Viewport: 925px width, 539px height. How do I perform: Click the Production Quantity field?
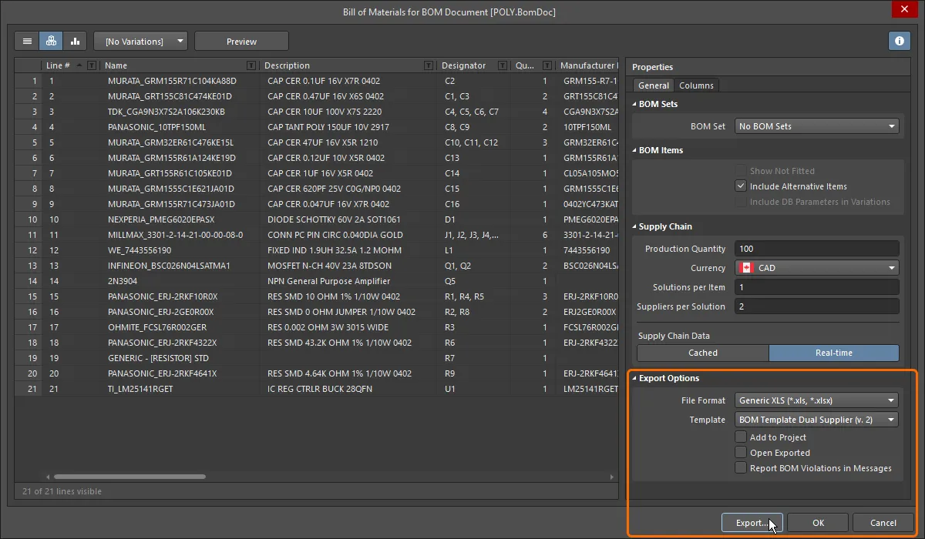click(816, 249)
